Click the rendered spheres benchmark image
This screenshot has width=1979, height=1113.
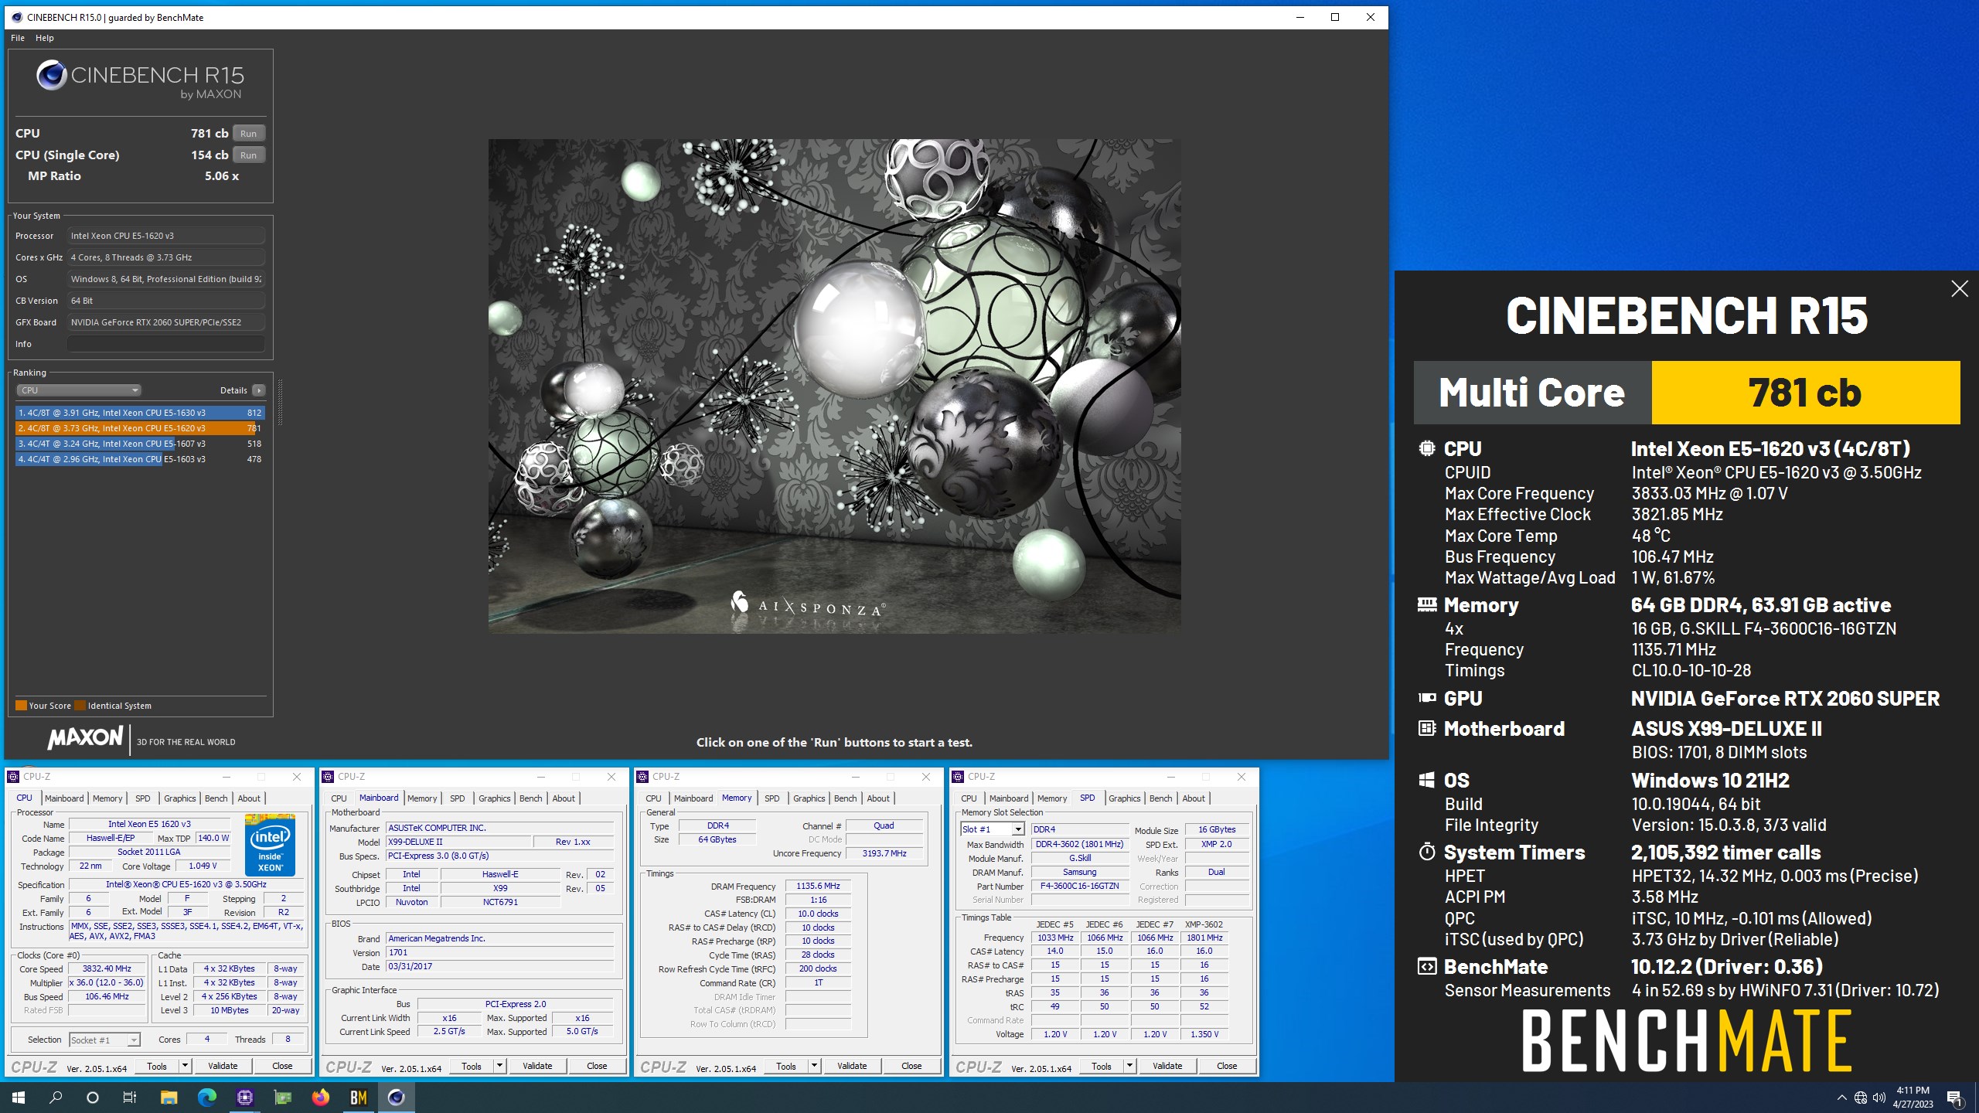click(834, 386)
